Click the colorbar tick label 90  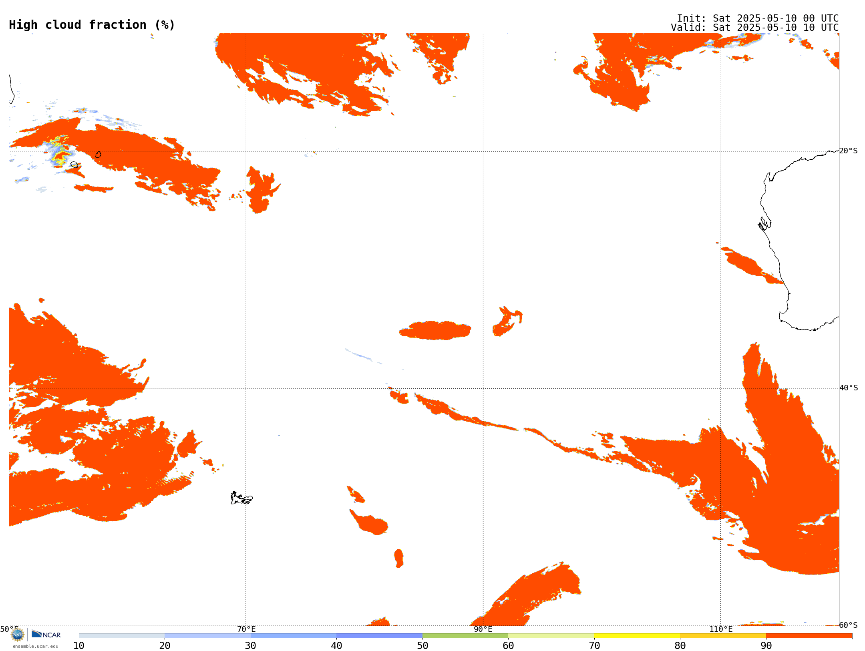coord(766,646)
